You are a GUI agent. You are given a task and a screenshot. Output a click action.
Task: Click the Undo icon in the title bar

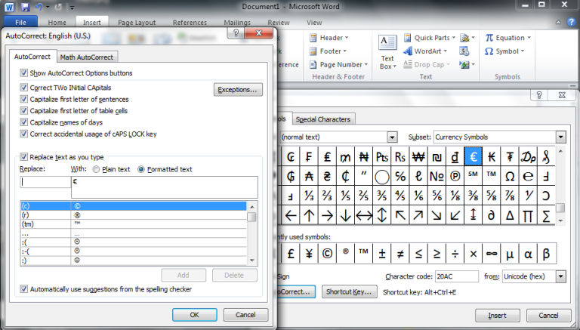coord(39,7)
